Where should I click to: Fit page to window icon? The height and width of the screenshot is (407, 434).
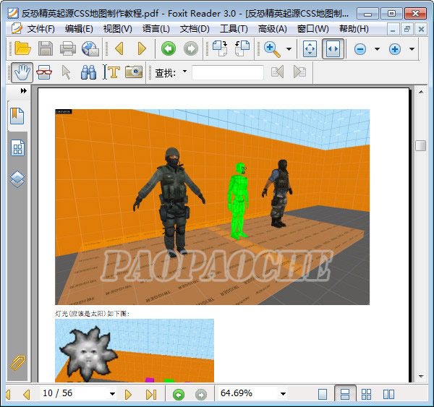pos(310,49)
